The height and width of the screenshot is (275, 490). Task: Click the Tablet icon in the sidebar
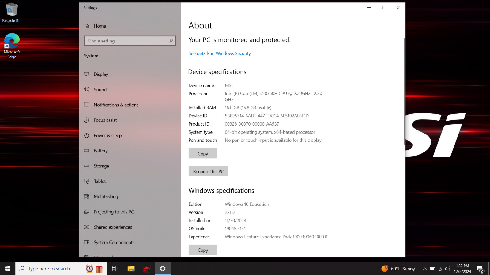[87, 181]
